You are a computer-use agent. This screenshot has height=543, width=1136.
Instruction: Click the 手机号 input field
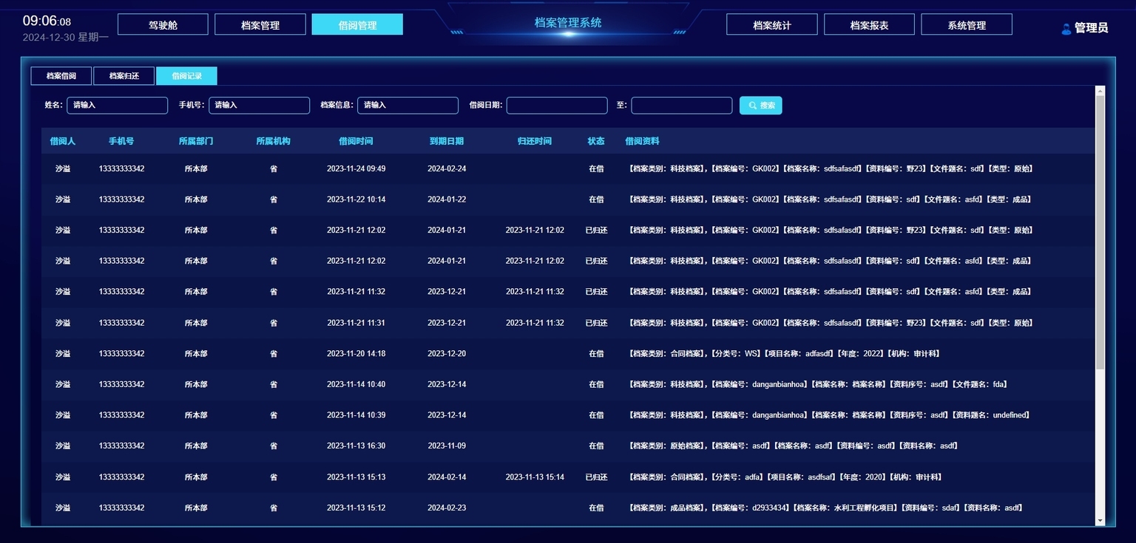(x=259, y=105)
